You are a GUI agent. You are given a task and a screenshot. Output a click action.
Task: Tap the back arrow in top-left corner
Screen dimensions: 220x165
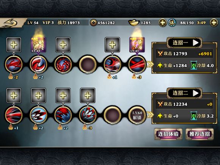coord(11,23)
